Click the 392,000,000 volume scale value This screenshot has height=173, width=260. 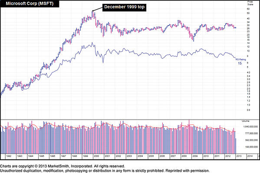[251, 140]
